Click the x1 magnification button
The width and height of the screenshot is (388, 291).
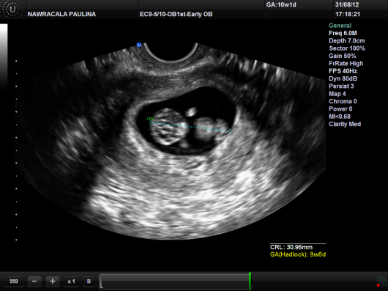[71, 281]
